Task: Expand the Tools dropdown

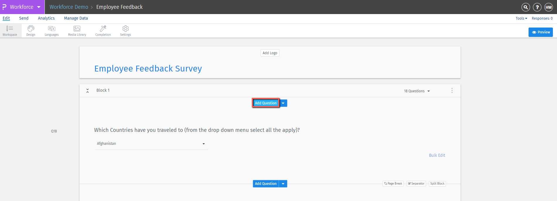Action: (x=521, y=18)
